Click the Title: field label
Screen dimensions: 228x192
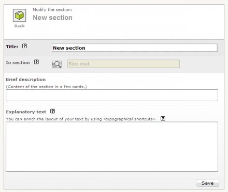12,47
